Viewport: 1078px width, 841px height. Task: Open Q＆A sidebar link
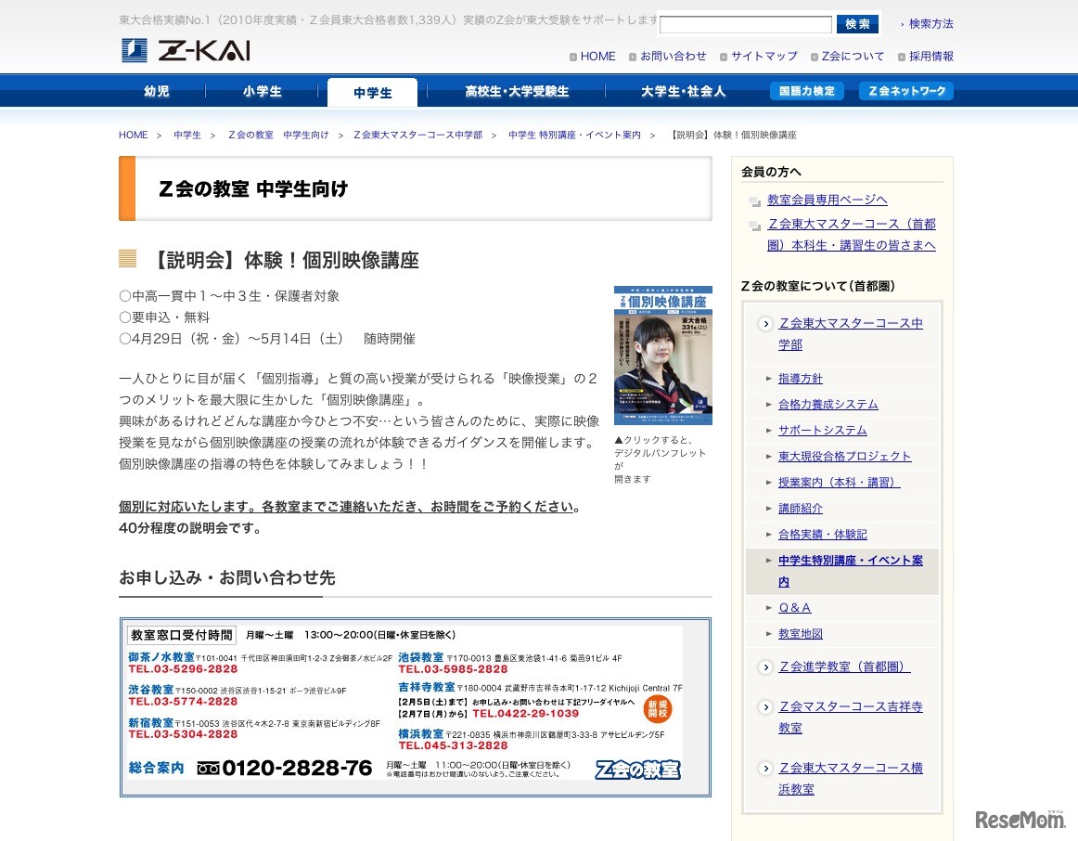(x=795, y=608)
